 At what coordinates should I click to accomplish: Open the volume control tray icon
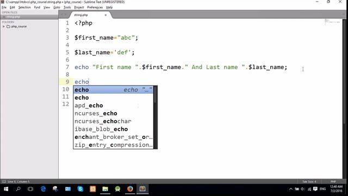(303, 189)
